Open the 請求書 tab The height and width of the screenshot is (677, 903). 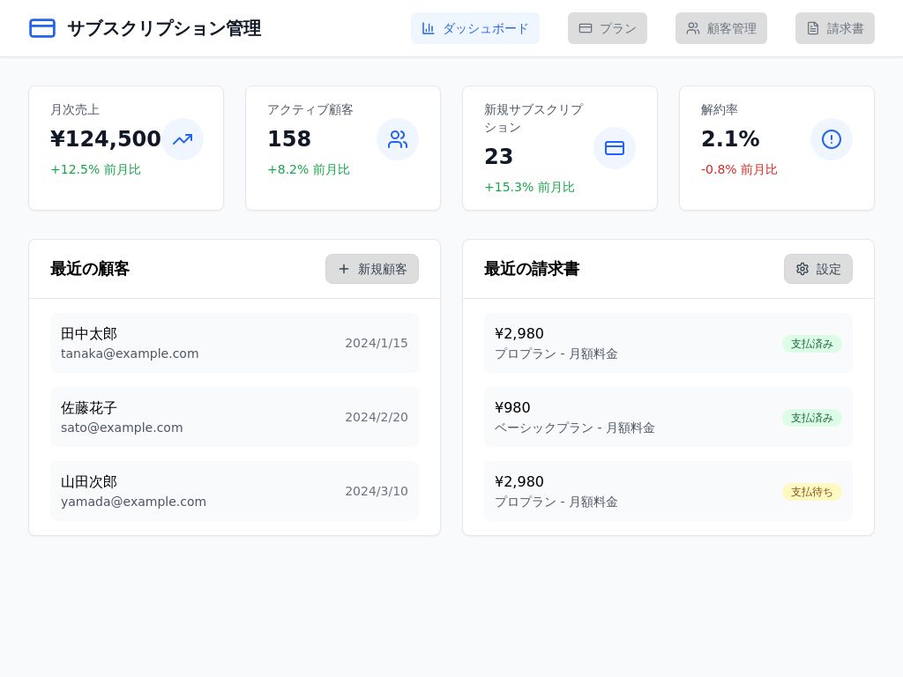[x=835, y=28]
